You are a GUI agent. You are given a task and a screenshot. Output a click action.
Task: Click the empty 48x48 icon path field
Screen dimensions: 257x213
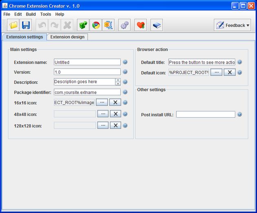pos(75,114)
